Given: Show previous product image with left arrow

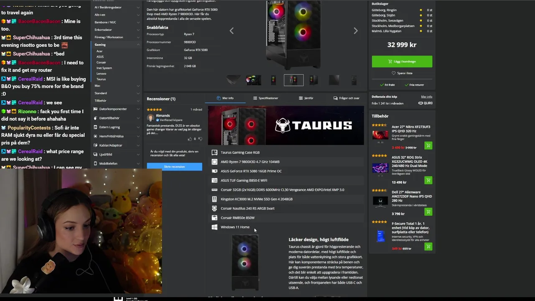Looking at the screenshot, I should [x=232, y=31].
